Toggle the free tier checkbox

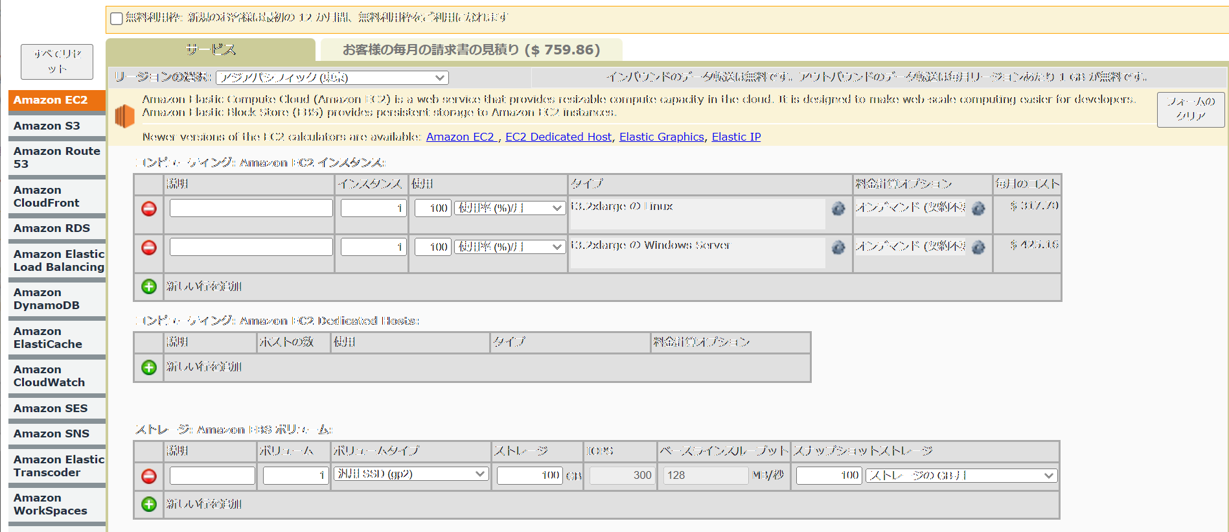click(117, 18)
